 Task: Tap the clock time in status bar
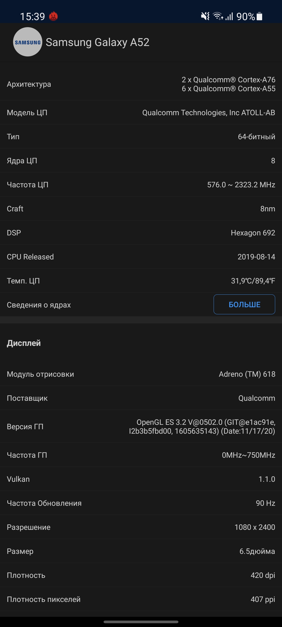pyautogui.click(x=33, y=17)
